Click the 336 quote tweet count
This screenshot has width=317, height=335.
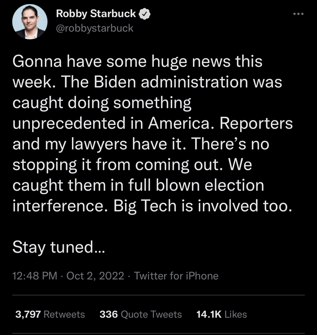click(x=108, y=314)
